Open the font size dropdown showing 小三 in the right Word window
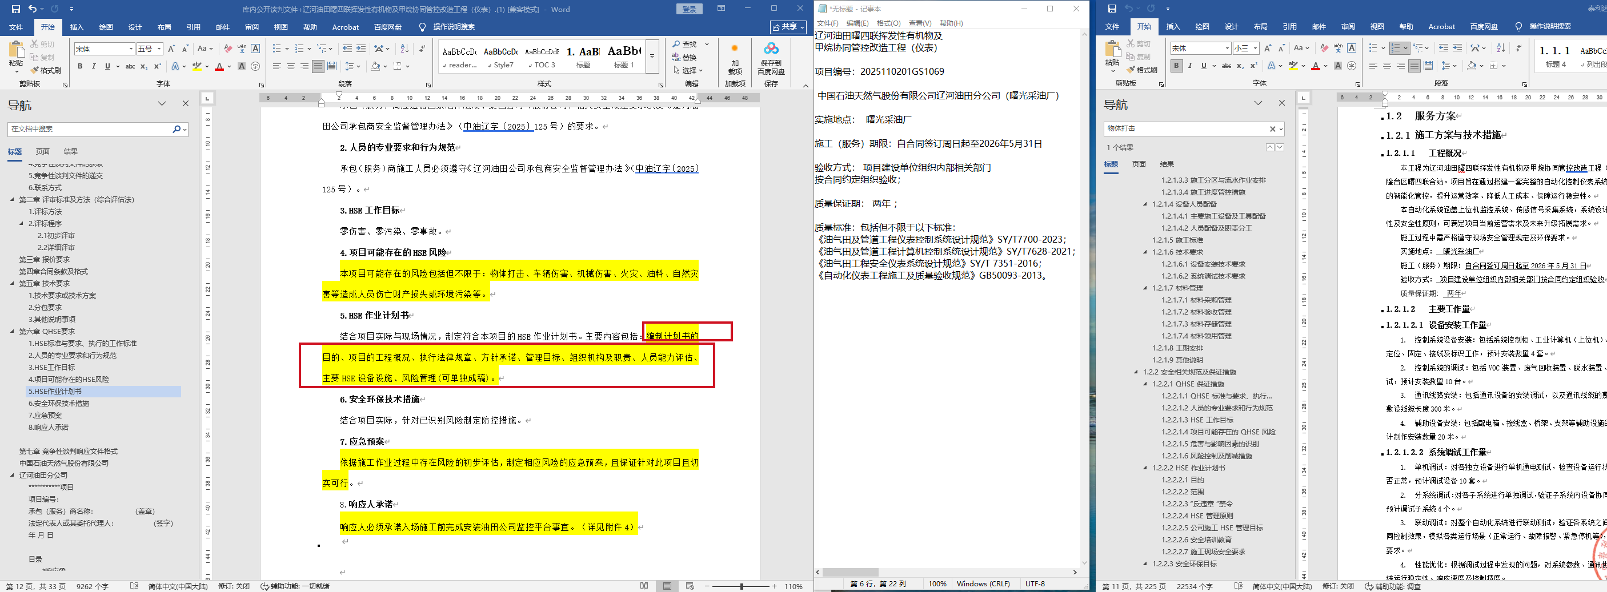The height and width of the screenshot is (592, 1607). pos(1255,48)
